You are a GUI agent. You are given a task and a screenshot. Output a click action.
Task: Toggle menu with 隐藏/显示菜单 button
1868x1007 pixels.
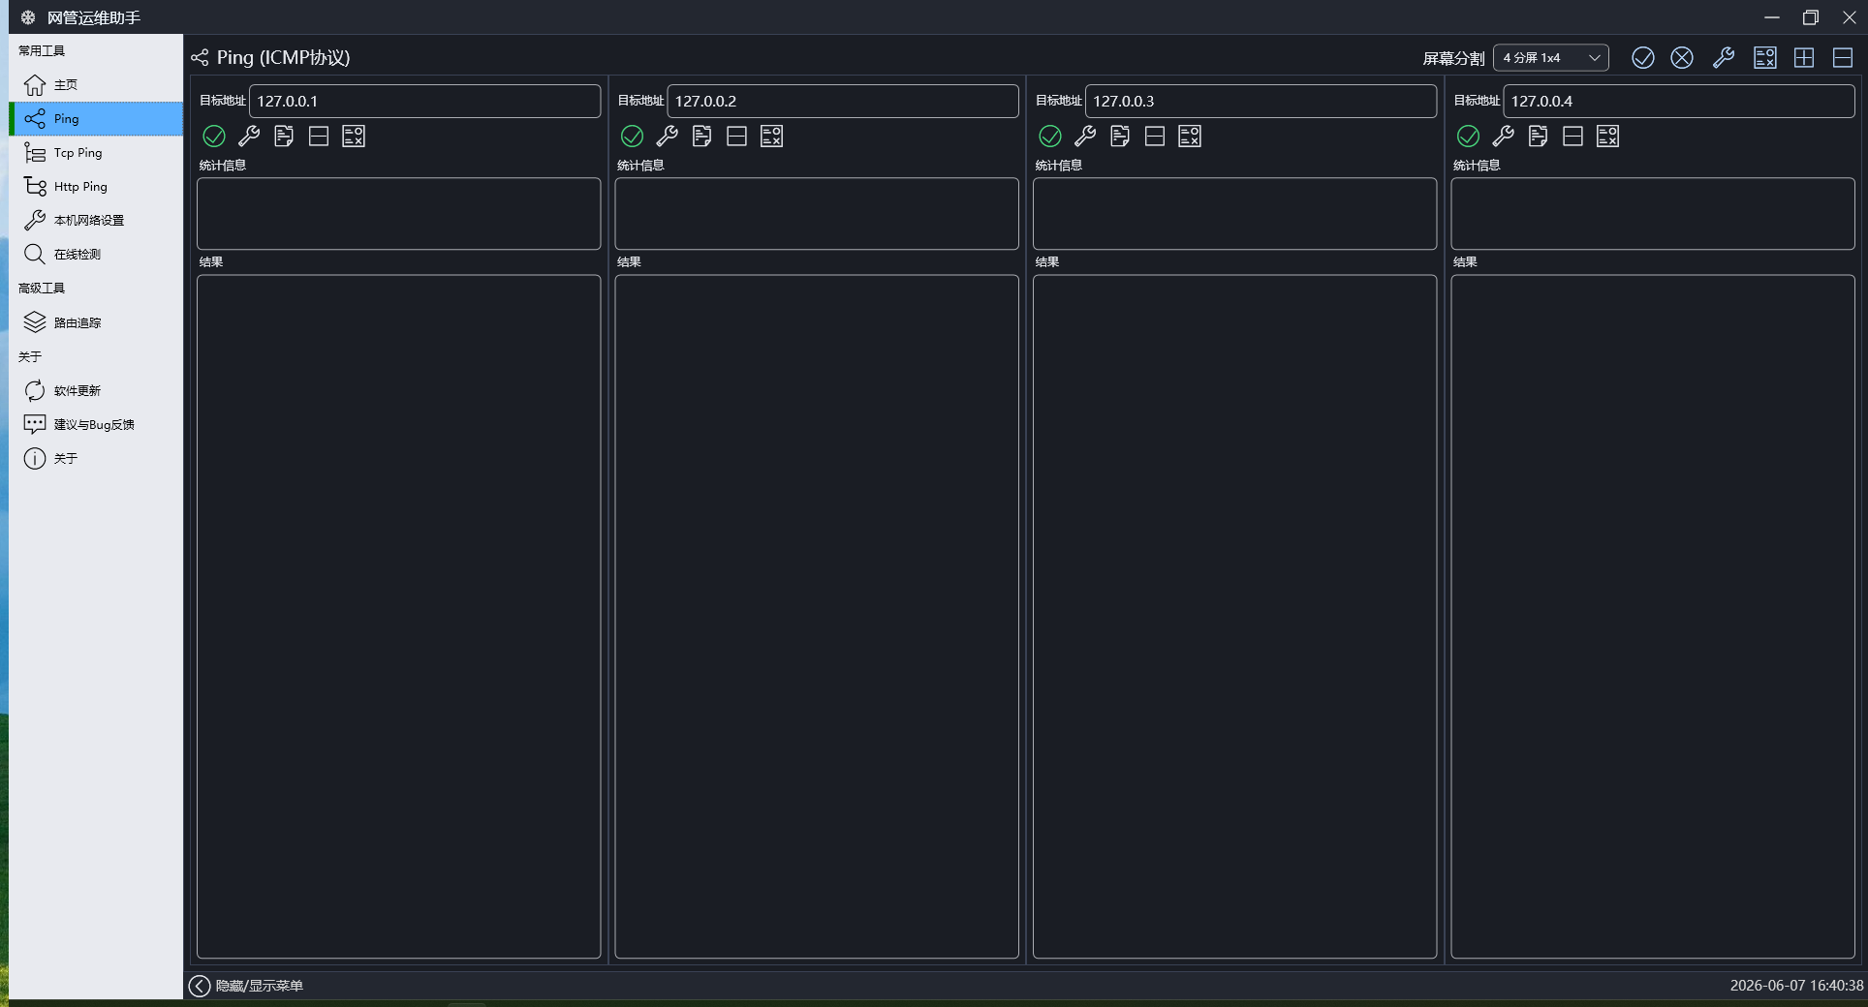point(247,986)
